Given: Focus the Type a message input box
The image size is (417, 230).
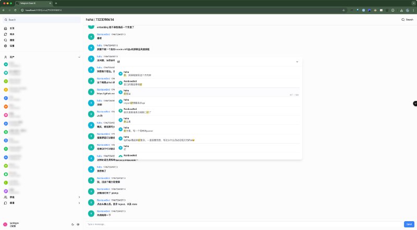Looking at the screenshot, I should (244, 224).
